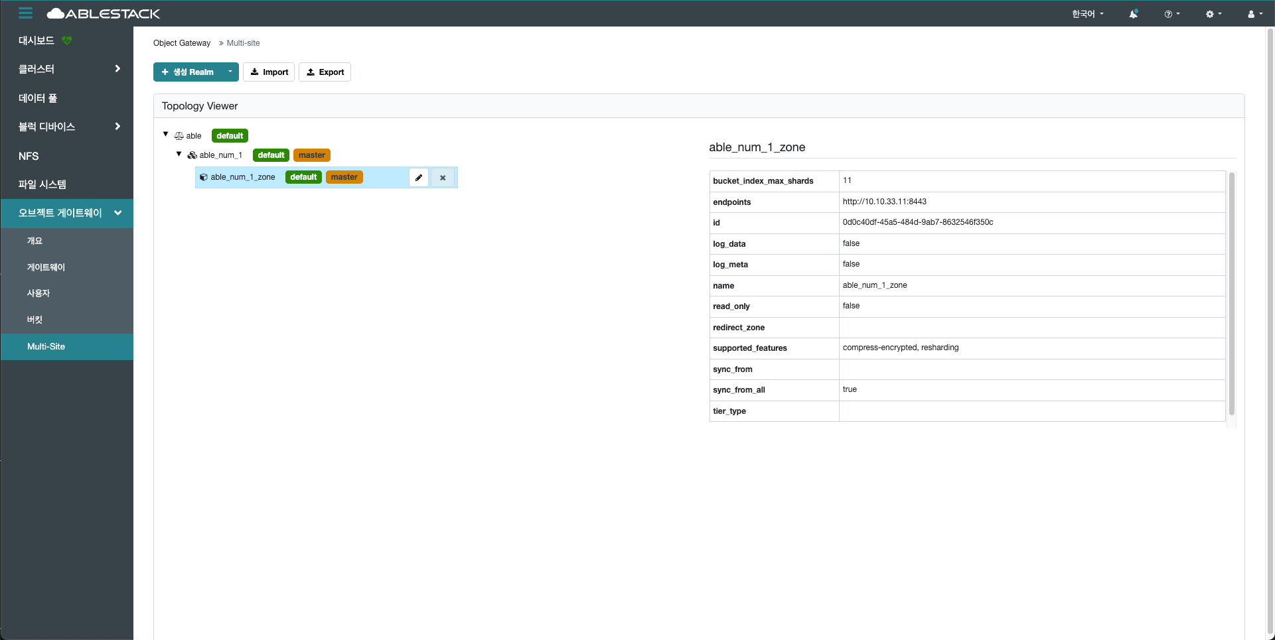Open the Create Realm dropdown arrow
Viewport: 1275px width, 640px height.
(230, 72)
